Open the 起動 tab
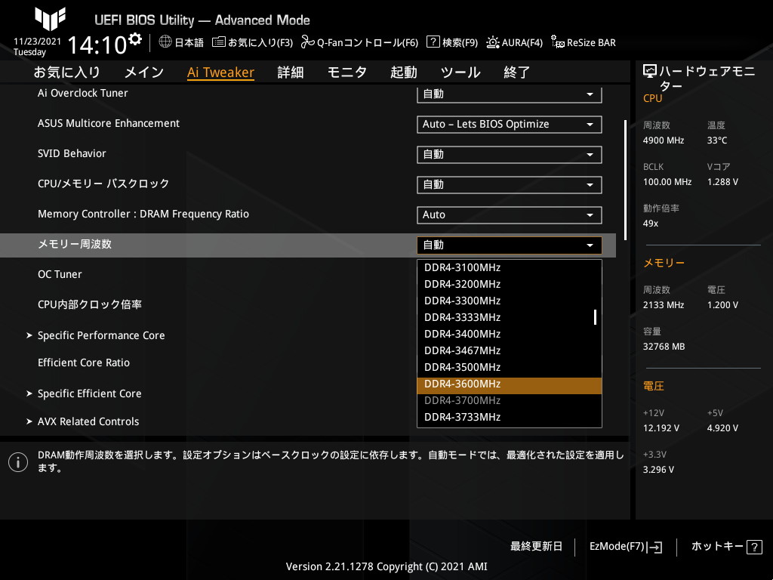The height and width of the screenshot is (580, 773). coord(404,72)
